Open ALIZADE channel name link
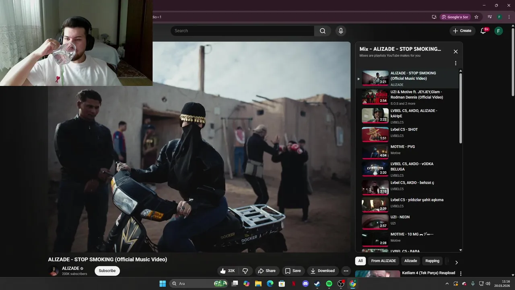This screenshot has width=515, height=290. tap(70, 268)
